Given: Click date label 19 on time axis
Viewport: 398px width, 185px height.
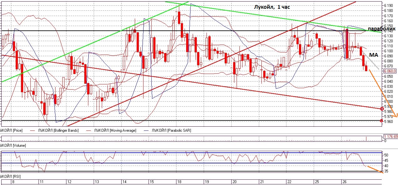Looking at the screenshot, I should 207,182.
